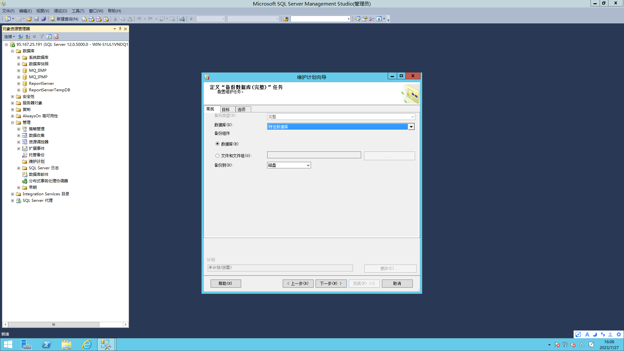This screenshot has height=351, width=624.
Task: Open the 数据库(D) dropdown showing 特定数据库
Action: coord(411,127)
